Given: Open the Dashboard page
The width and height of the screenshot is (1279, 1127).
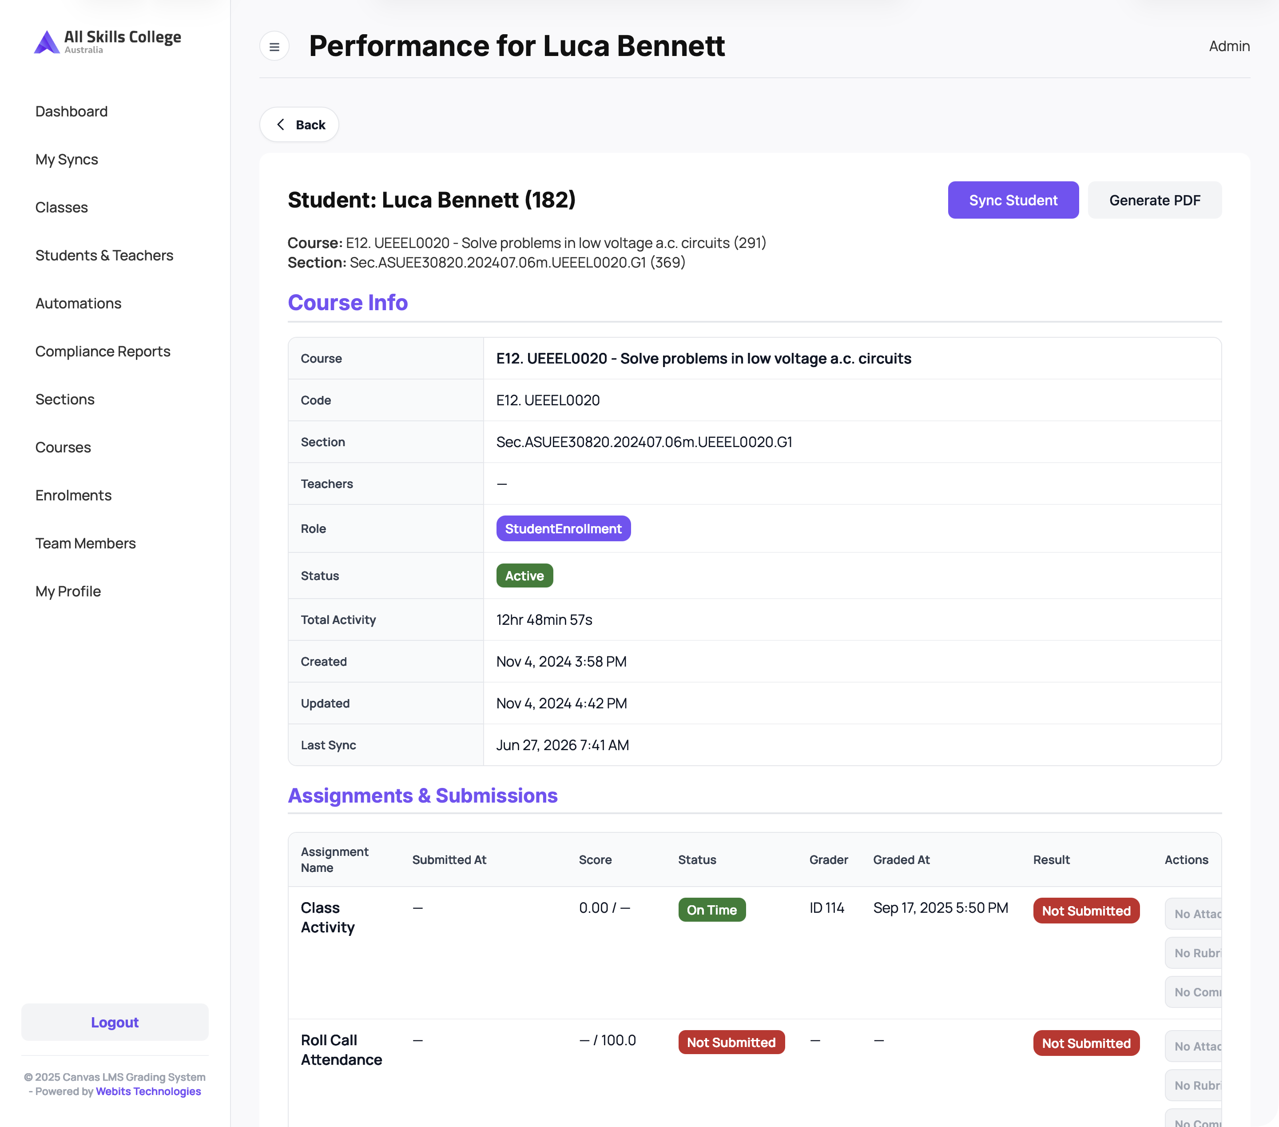Looking at the screenshot, I should tap(71, 112).
